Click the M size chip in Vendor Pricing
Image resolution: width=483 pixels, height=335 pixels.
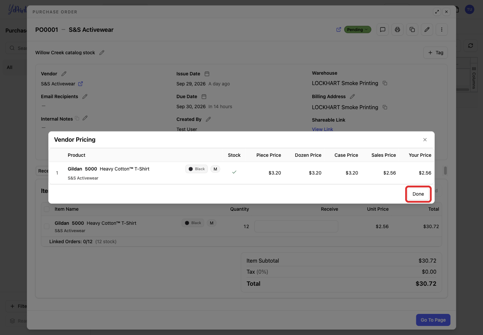(x=215, y=169)
